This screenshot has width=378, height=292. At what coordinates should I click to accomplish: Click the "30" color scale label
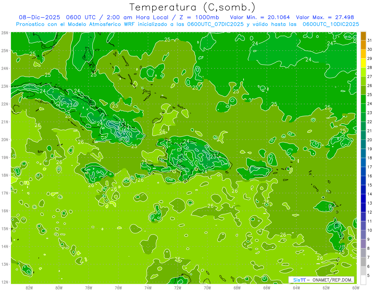[x=370, y=49]
